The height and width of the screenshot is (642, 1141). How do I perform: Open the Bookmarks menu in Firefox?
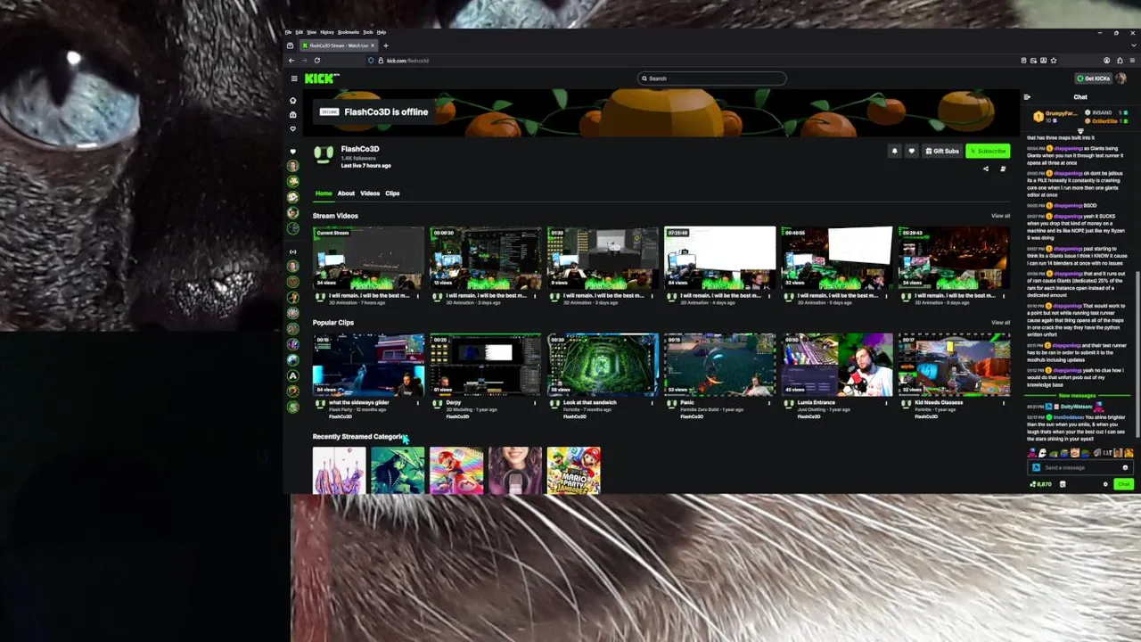(349, 32)
